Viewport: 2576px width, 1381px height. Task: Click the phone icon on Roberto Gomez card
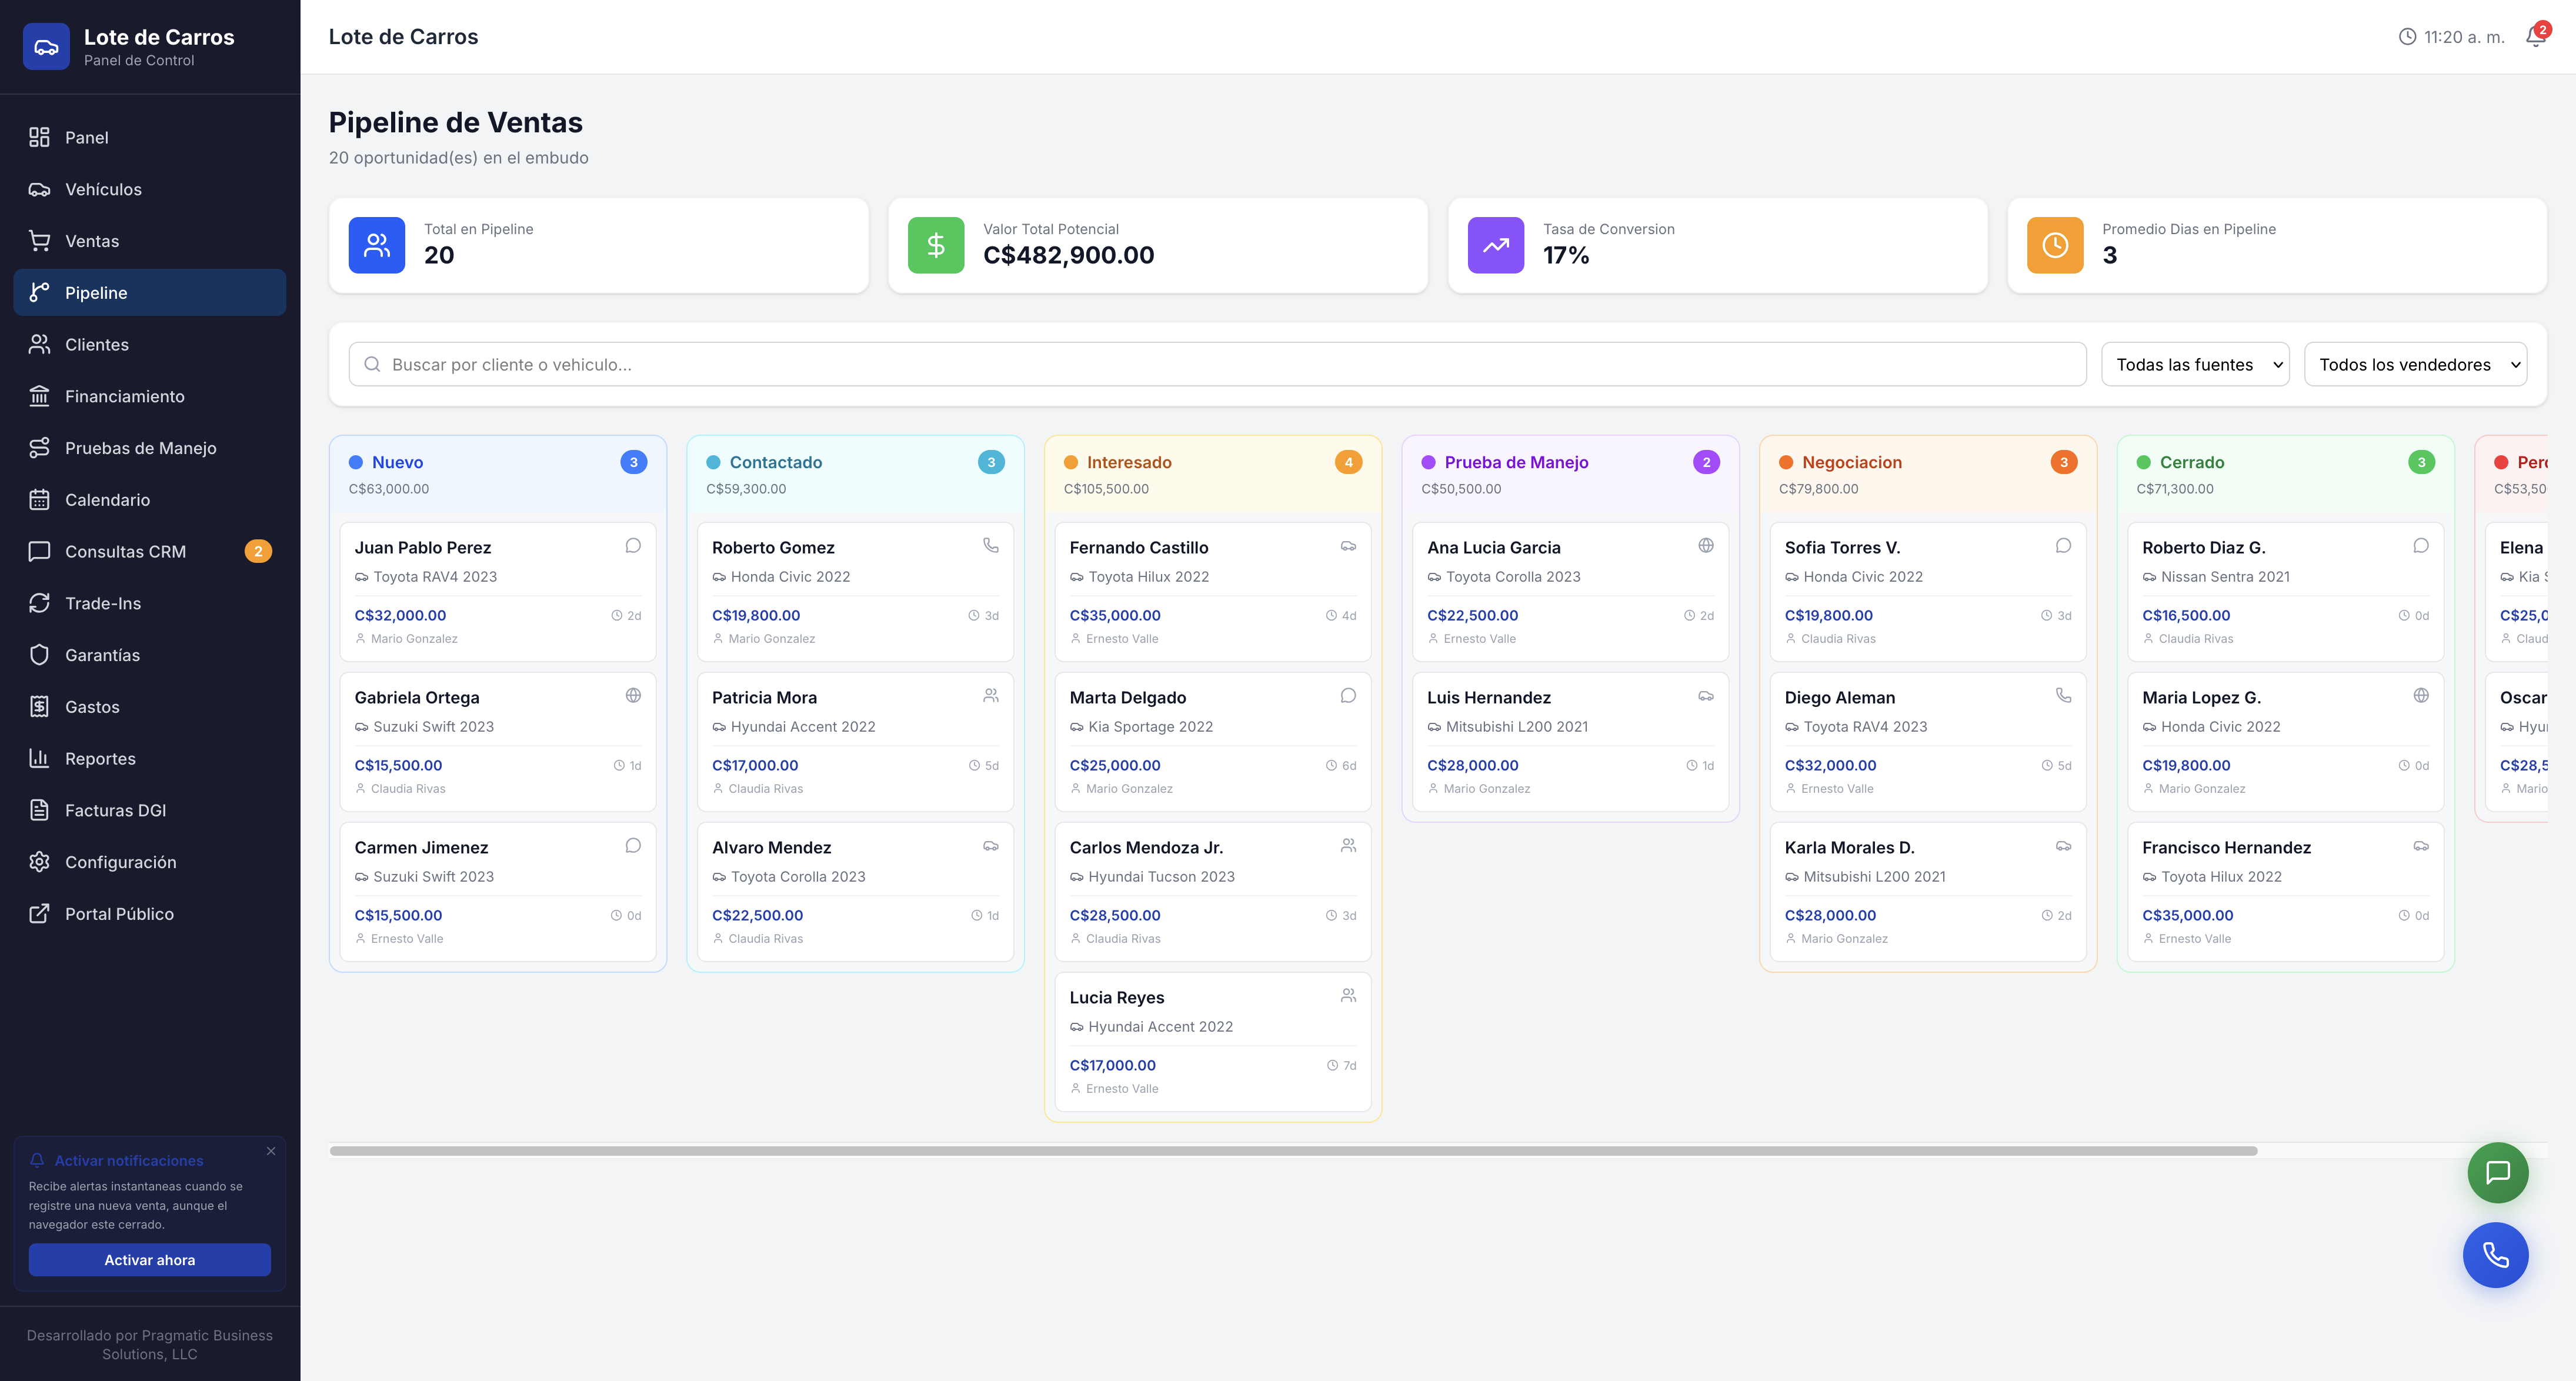990,545
